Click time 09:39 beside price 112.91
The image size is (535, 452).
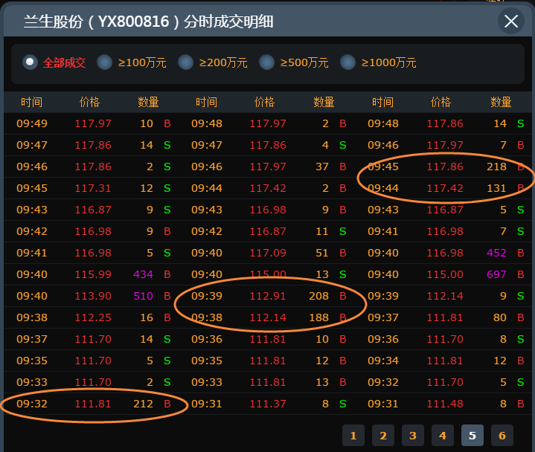[x=207, y=296]
